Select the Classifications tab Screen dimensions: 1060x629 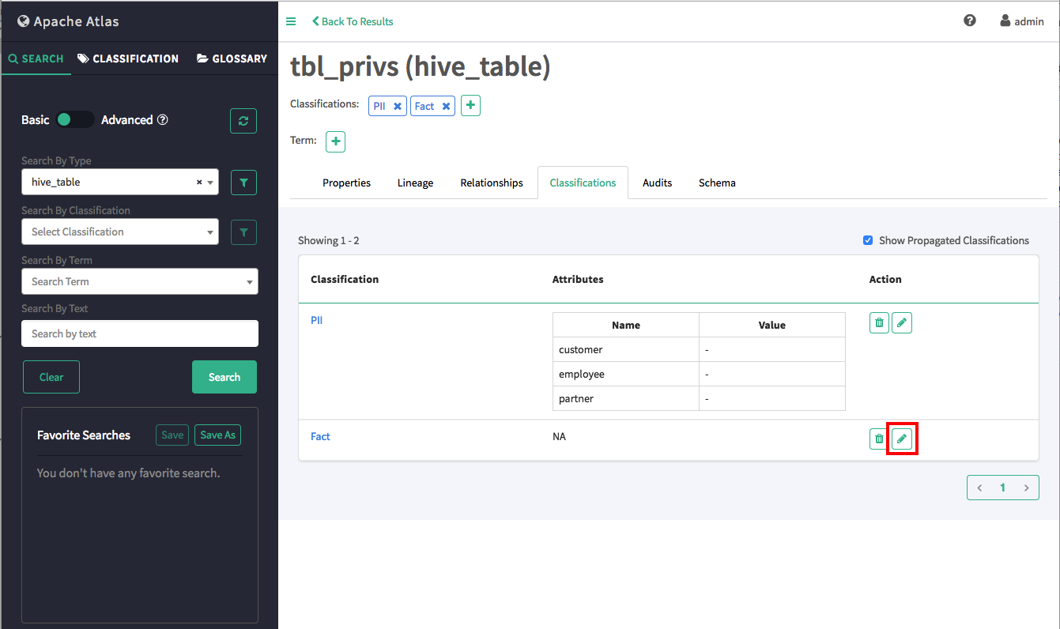coord(583,183)
